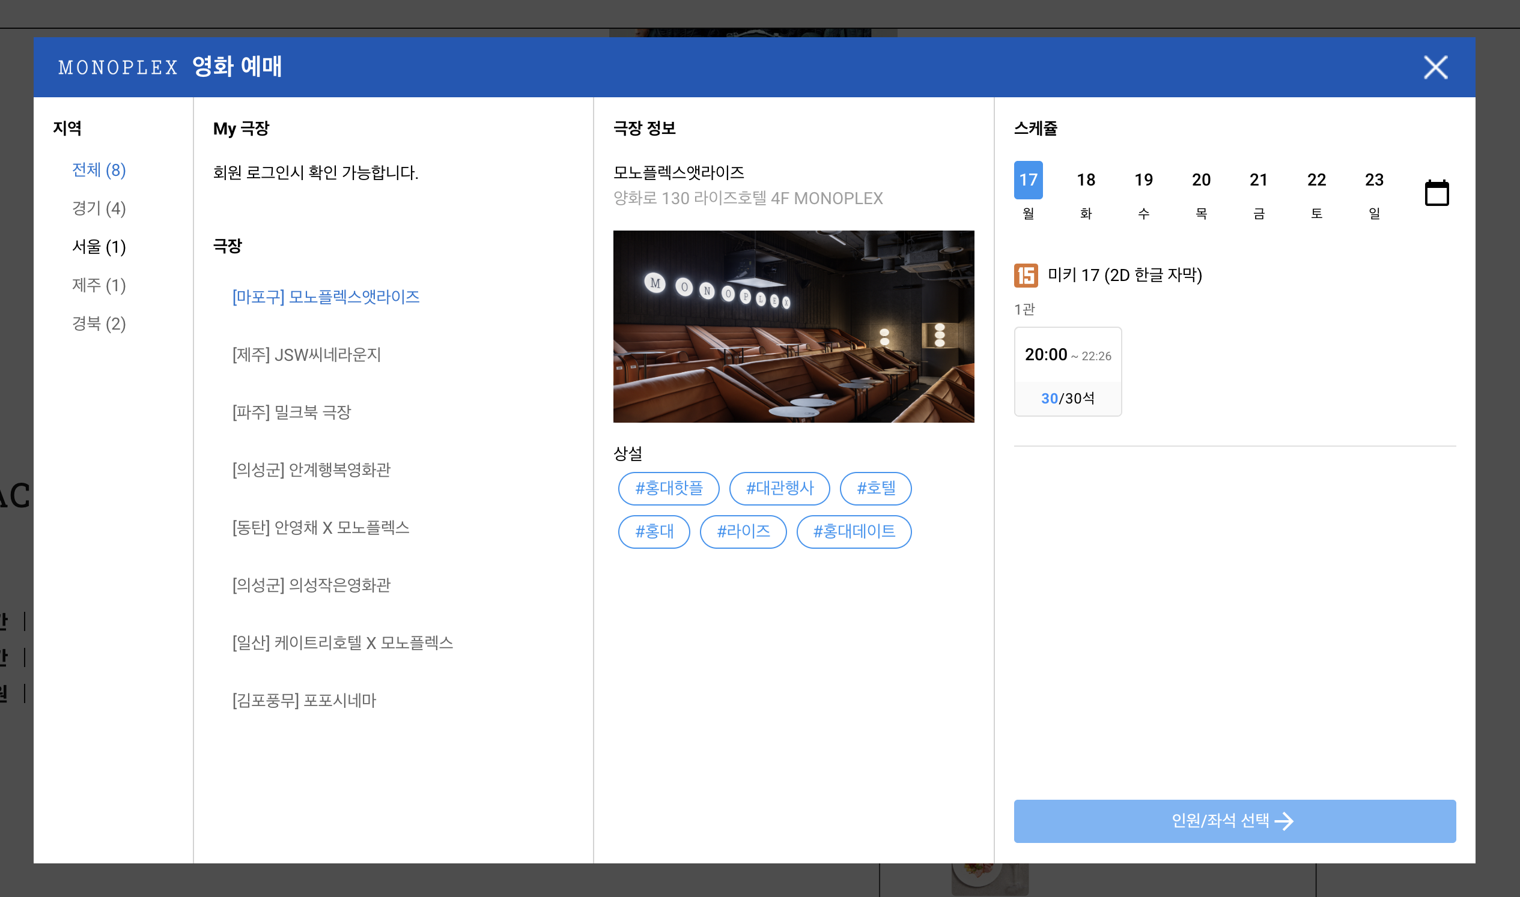Filter region by 경기 (4)
The height and width of the screenshot is (897, 1520).
click(99, 208)
